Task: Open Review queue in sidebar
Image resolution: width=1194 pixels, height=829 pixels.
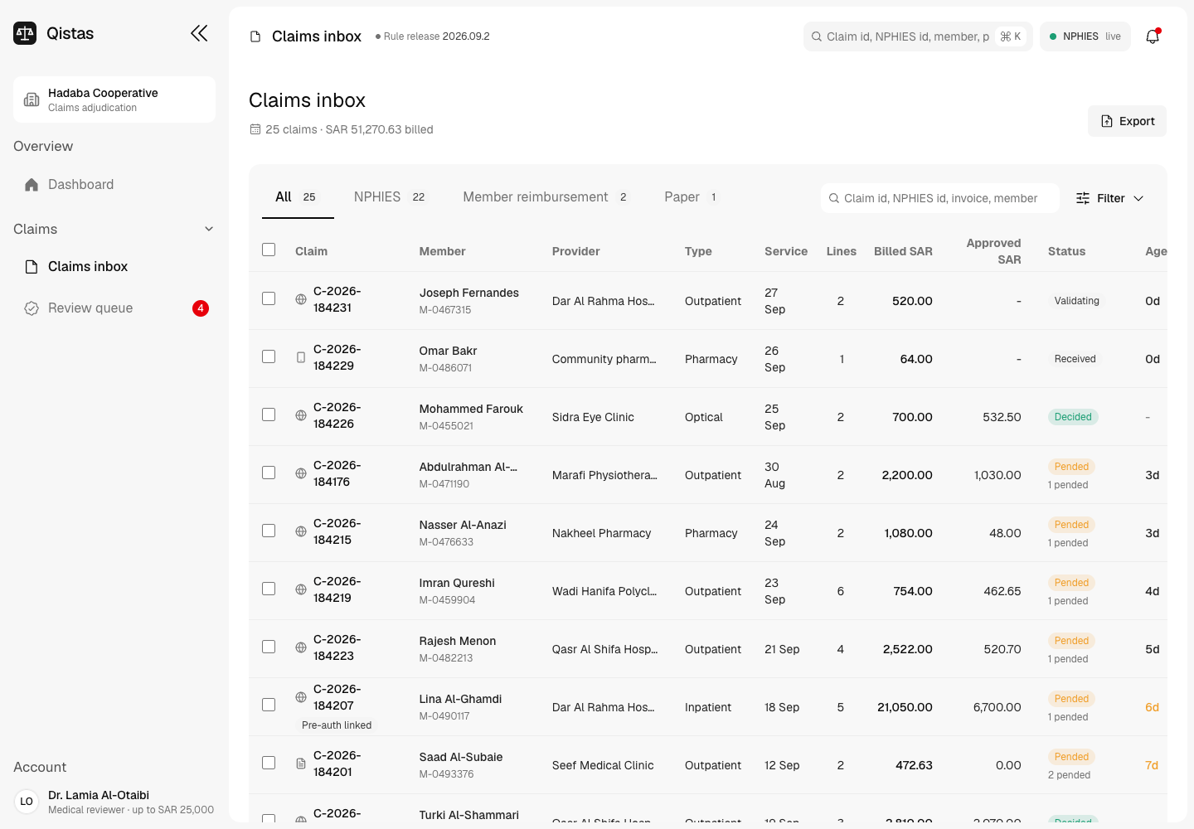Action: 114,308
